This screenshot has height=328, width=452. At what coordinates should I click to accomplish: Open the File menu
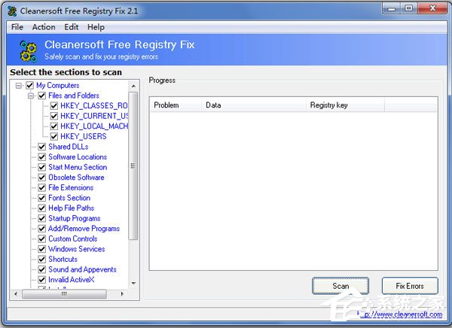(x=17, y=27)
